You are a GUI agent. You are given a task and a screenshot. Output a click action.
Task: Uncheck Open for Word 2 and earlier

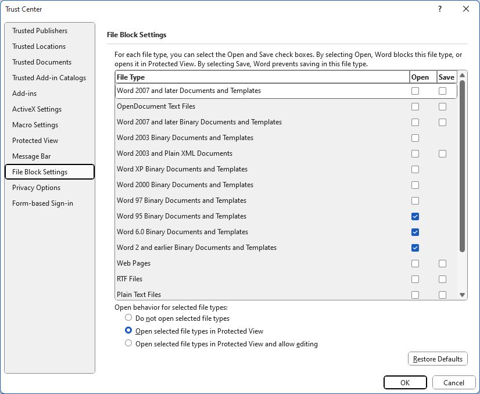tap(415, 248)
